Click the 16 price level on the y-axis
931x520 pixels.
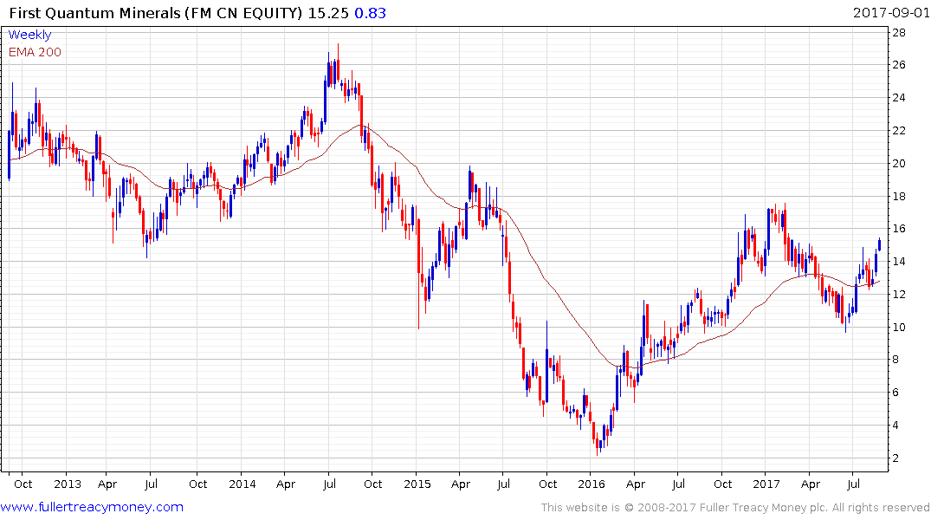pyautogui.click(x=899, y=229)
